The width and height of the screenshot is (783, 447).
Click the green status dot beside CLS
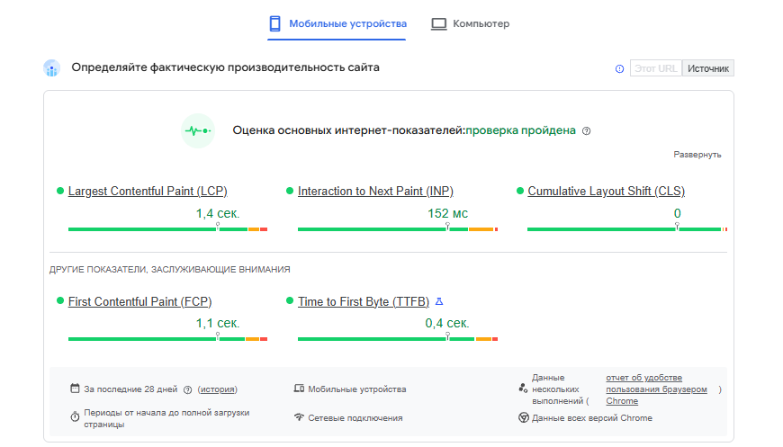pyautogui.click(x=520, y=191)
